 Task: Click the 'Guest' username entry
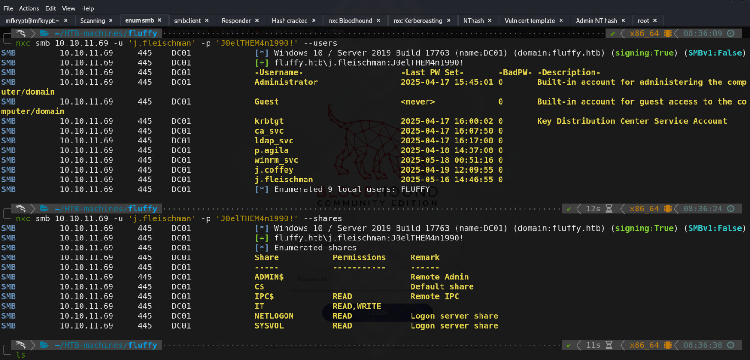click(x=267, y=102)
